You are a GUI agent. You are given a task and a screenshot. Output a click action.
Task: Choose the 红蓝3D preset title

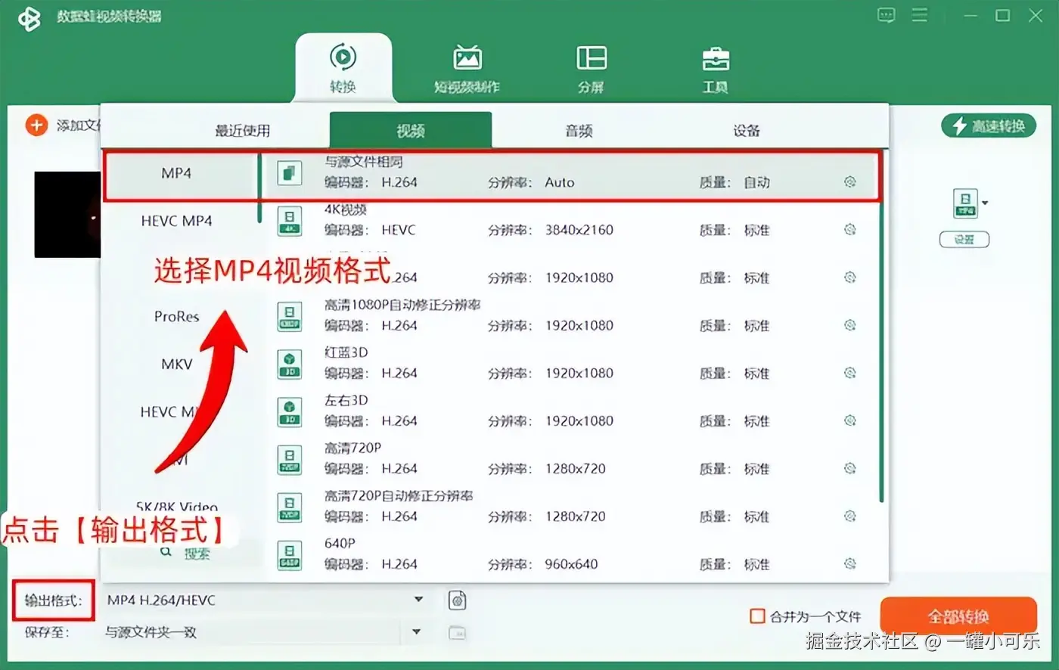[x=346, y=352]
